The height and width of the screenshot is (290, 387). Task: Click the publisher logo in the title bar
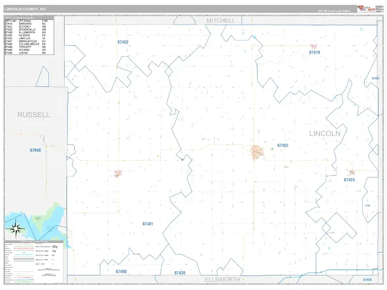point(366,9)
